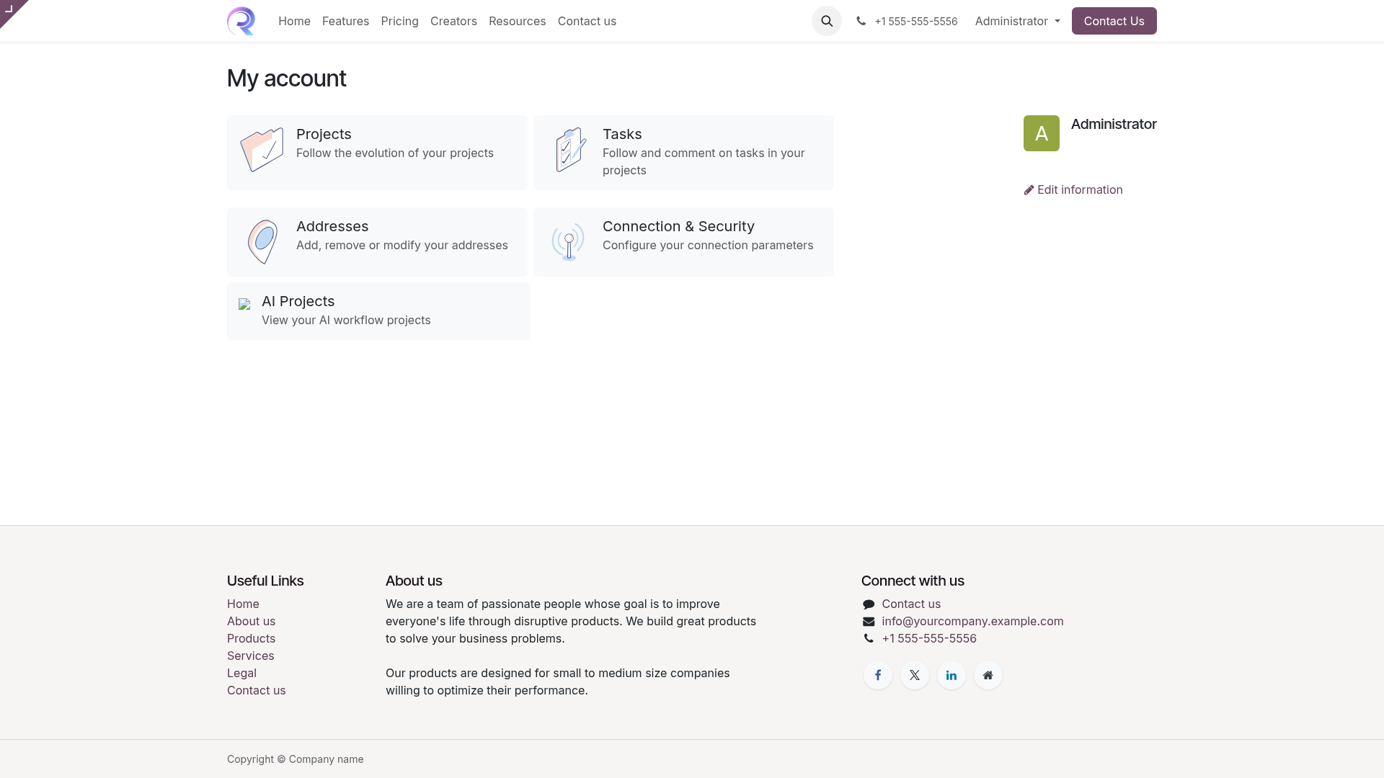Viewport: 1384px width, 778px height.
Task: Click the purple Contact Us button
Action: click(x=1114, y=21)
